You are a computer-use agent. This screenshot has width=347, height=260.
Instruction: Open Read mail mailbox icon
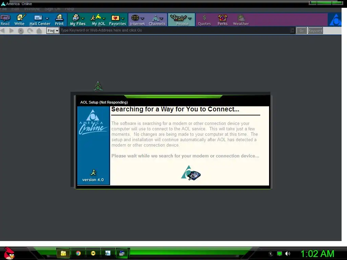5,18
